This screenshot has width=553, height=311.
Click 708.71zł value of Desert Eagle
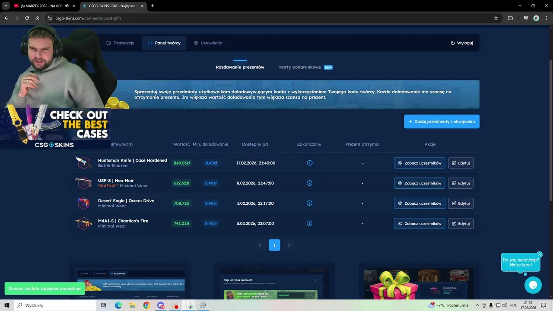click(x=181, y=203)
